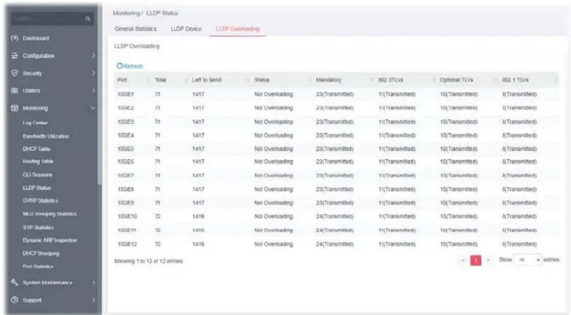The width and height of the screenshot is (571, 315).
Task: Open Log Center in sidebar
Action: 35,123
